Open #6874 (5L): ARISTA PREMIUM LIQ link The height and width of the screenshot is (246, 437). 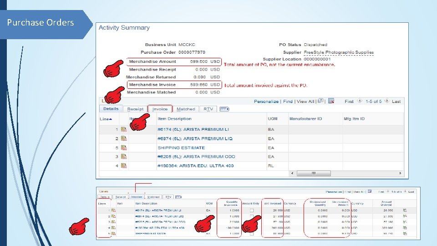(x=195, y=138)
